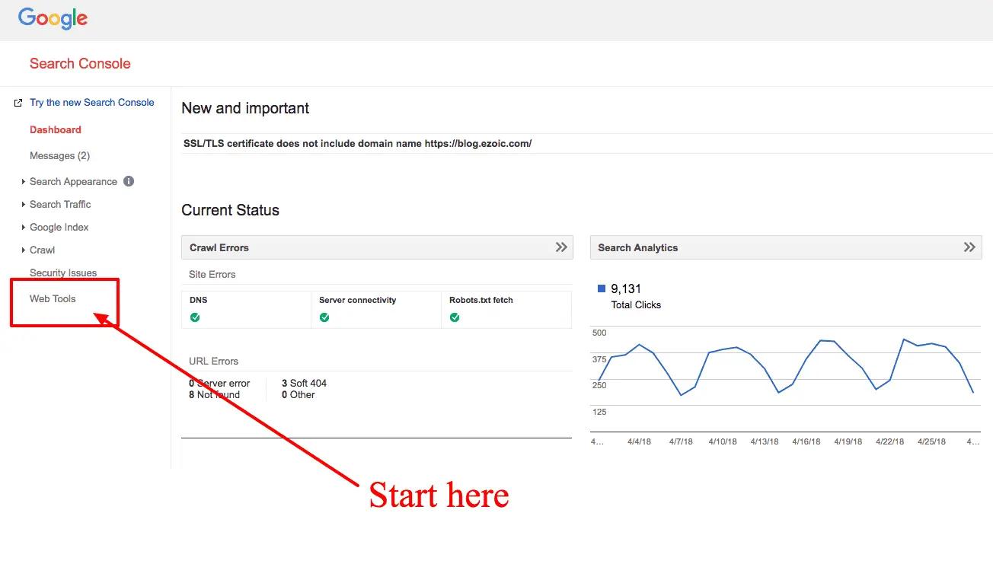This screenshot has width=993, height=580.
Task: Click the Search Console title link
Action: [80, 63]
